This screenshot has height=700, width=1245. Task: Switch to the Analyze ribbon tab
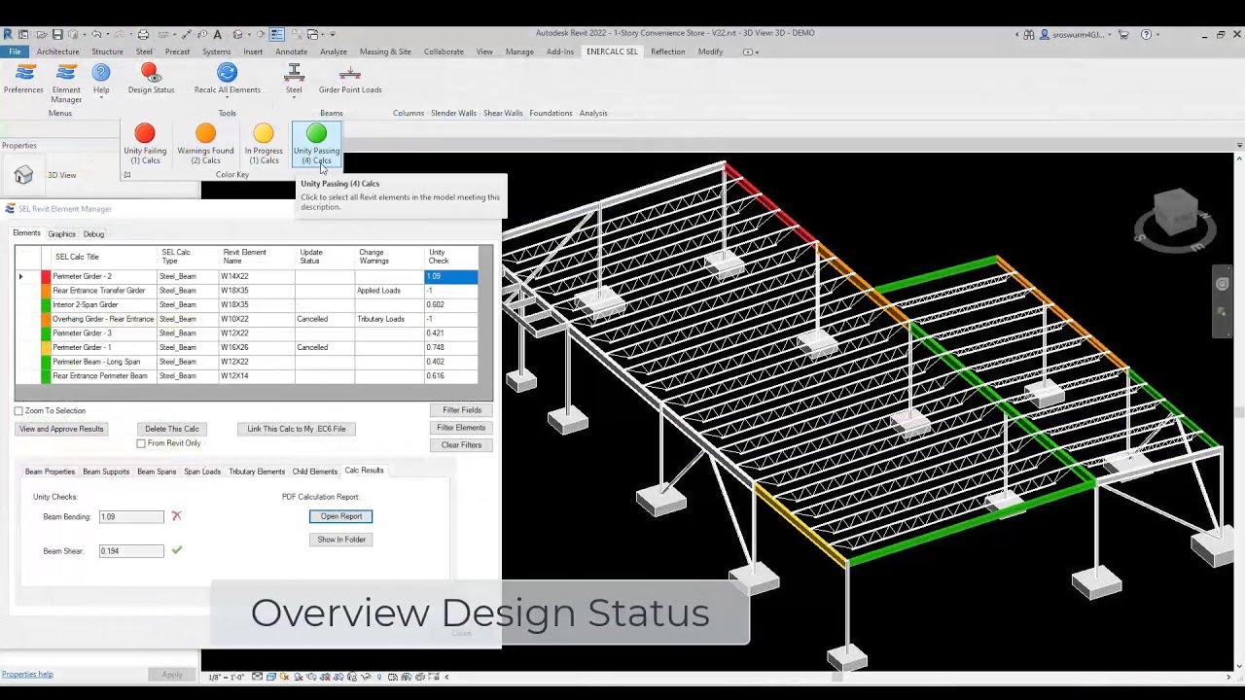334,52
